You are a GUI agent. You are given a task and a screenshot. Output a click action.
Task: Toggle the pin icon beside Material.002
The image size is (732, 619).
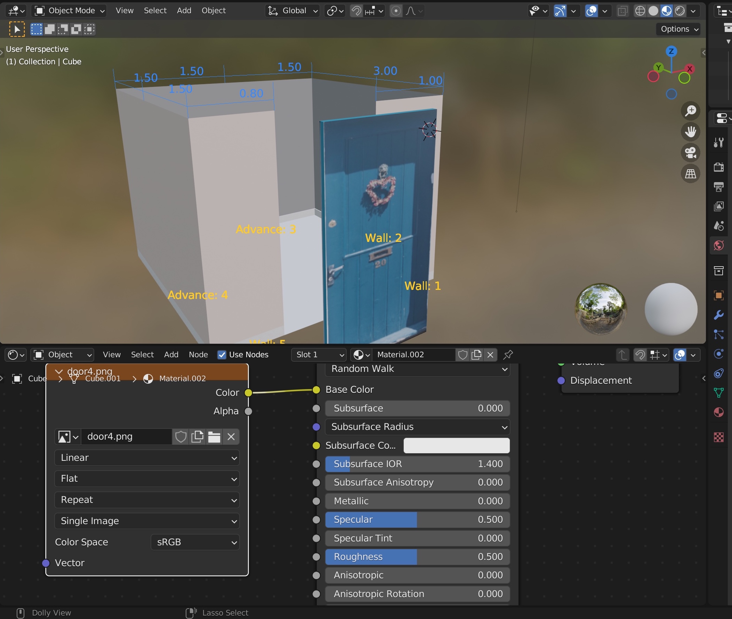[508, 355]
